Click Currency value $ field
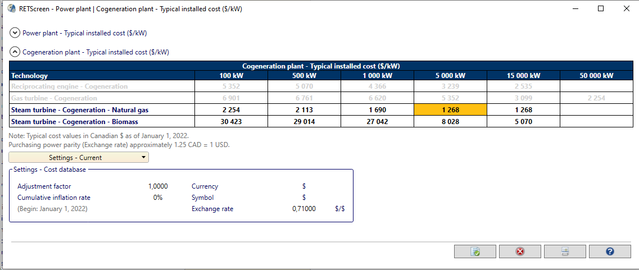 304,186
